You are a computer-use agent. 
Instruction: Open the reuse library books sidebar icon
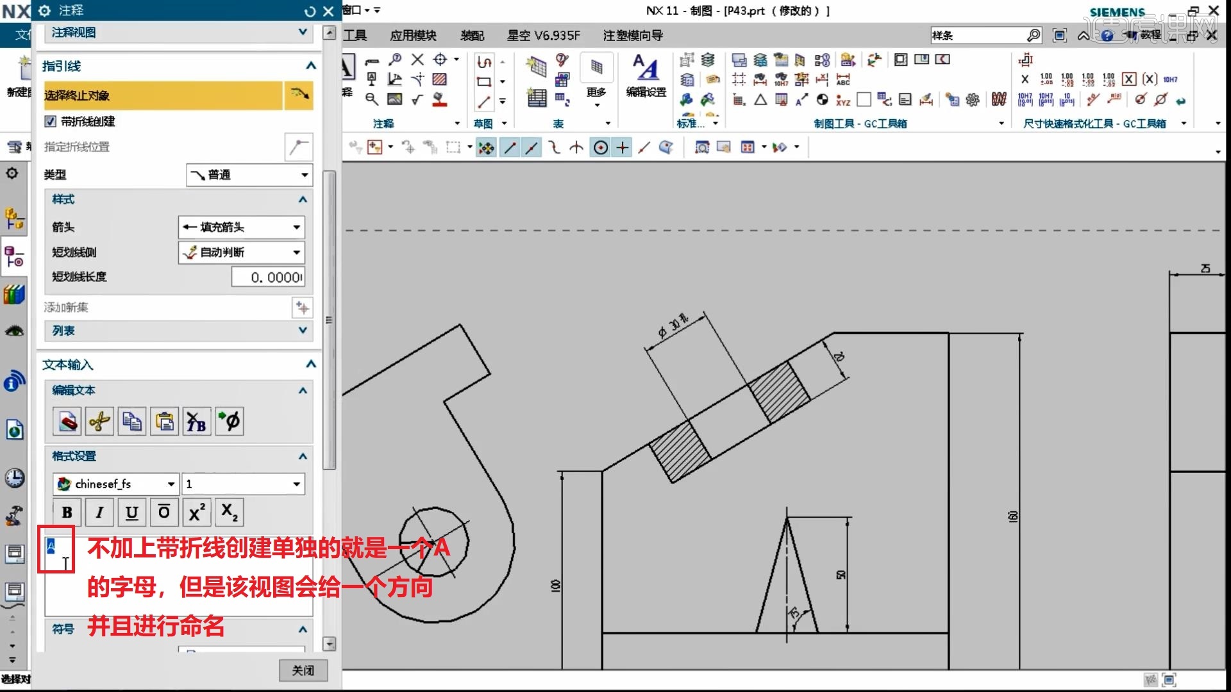(14, 295)
